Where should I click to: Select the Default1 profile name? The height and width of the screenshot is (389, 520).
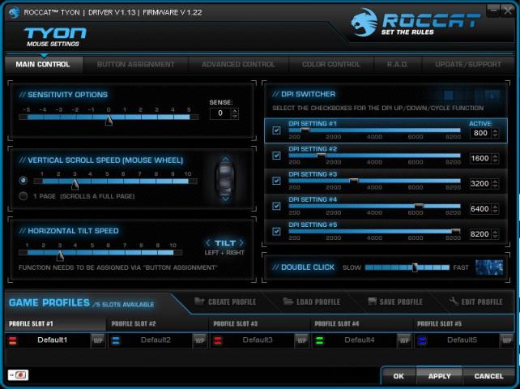(53, 340)
